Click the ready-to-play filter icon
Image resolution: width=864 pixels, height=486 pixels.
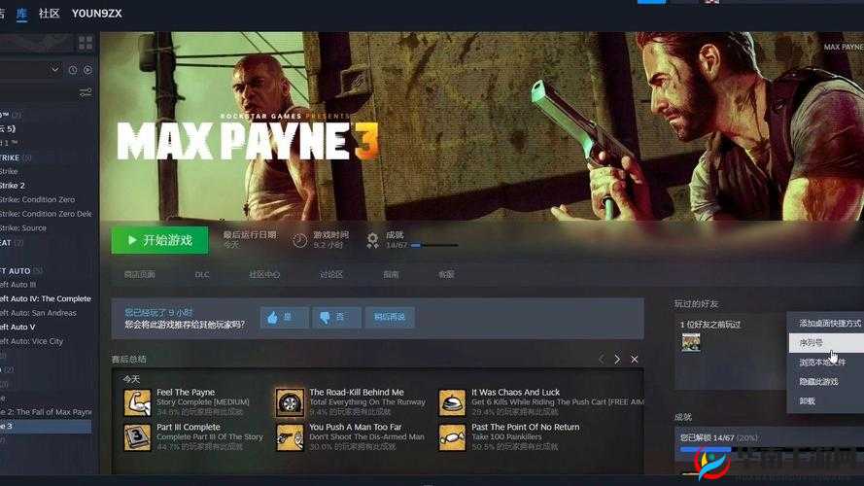tap(87, 70)
